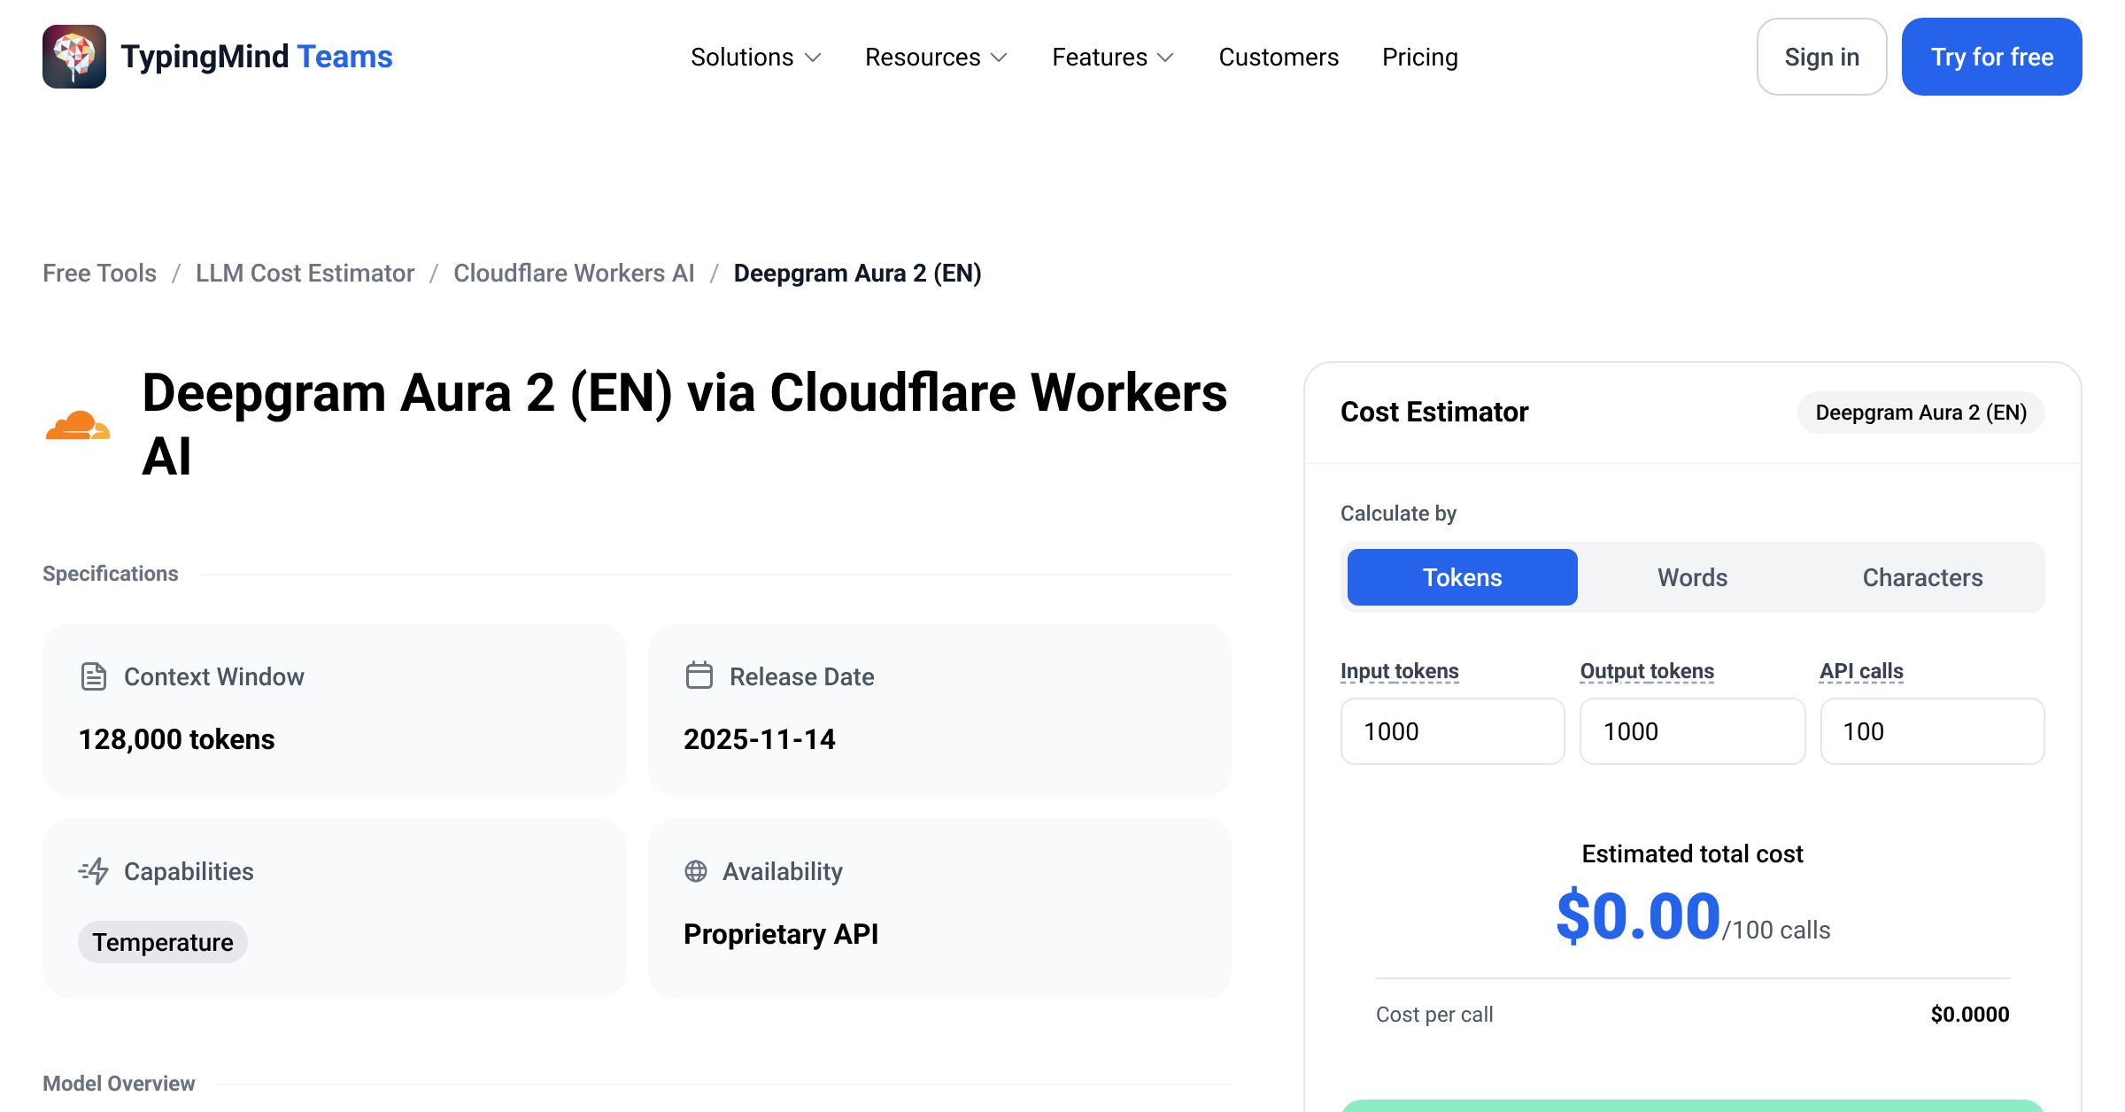The height and width of the screenshot is (1112, 2125).
Task: Click the Try for free button
Action: coord(1992,57)
